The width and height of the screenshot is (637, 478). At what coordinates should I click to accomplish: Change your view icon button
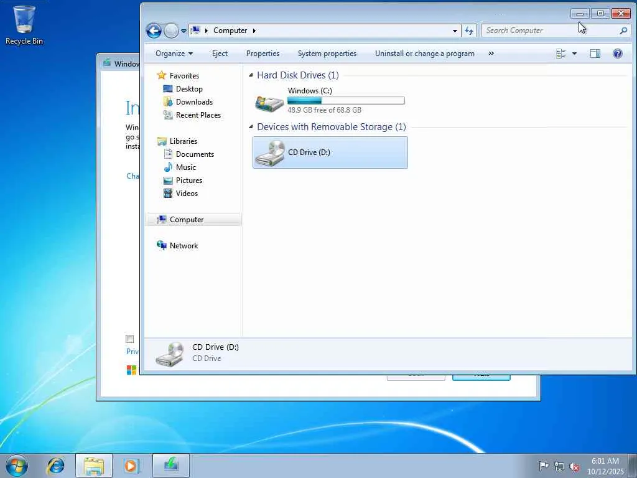click(x=561, y=54)
